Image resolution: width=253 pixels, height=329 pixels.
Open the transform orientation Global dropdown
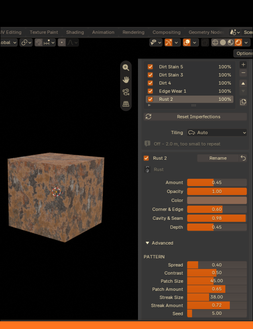8,43
